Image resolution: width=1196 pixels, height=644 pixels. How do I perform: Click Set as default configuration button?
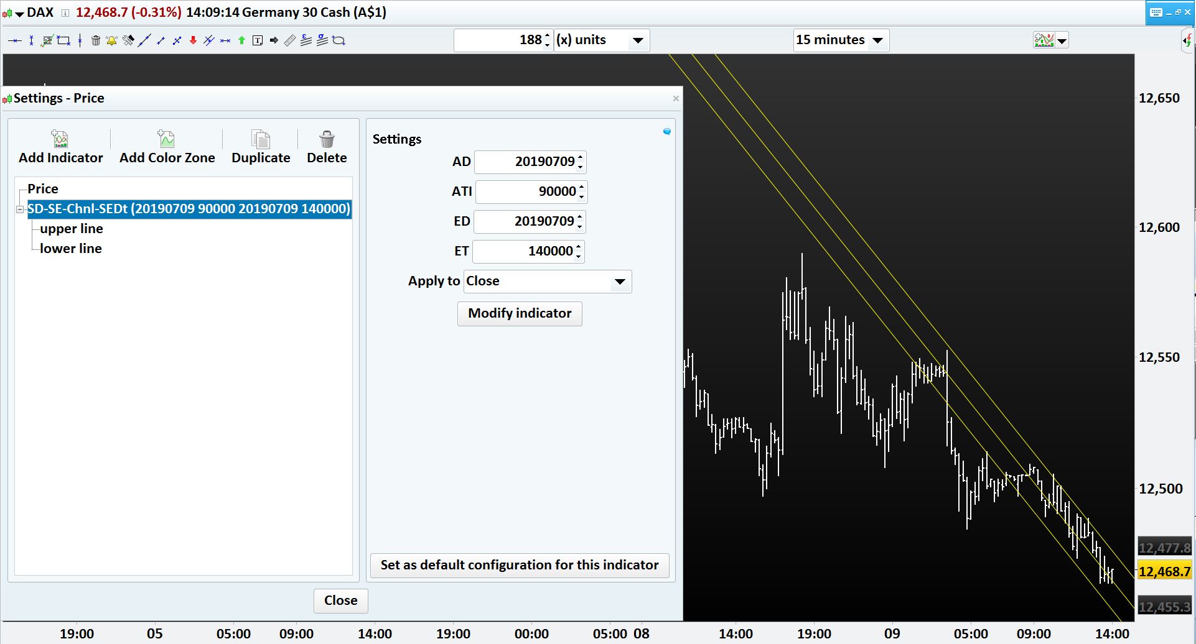(520, 566)
